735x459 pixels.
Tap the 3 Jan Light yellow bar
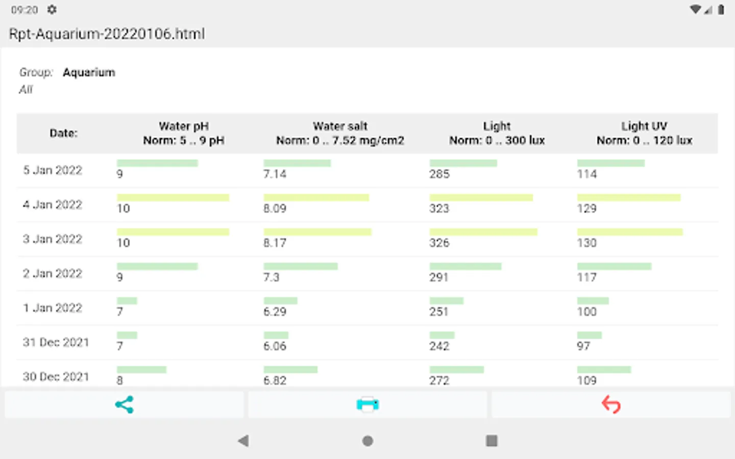click(483, 232)
